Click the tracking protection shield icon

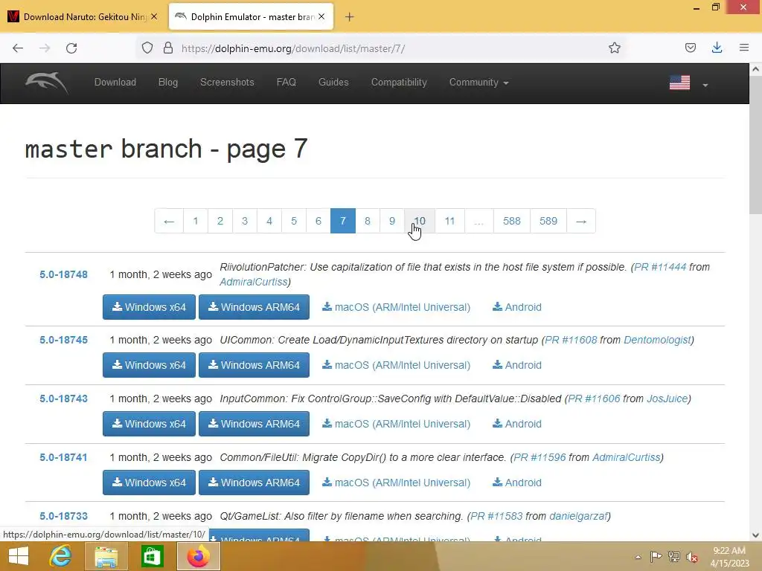(x=147, y=48)
